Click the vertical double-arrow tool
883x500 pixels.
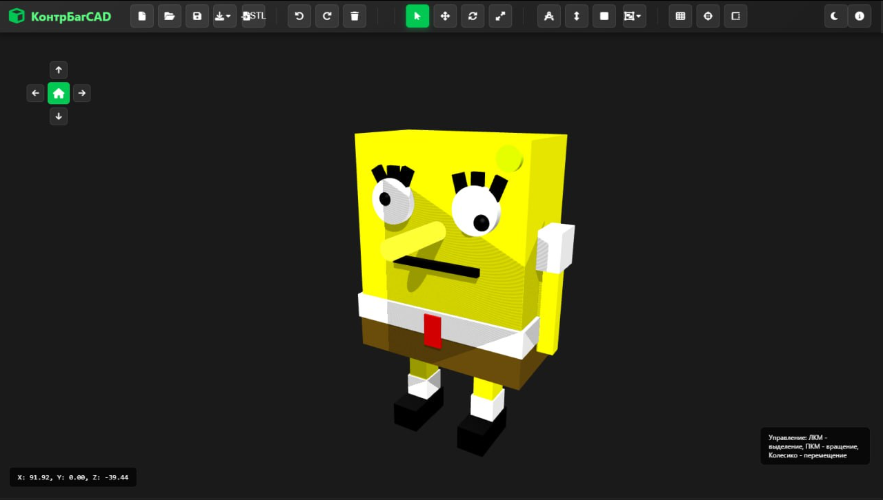(577, 16)
